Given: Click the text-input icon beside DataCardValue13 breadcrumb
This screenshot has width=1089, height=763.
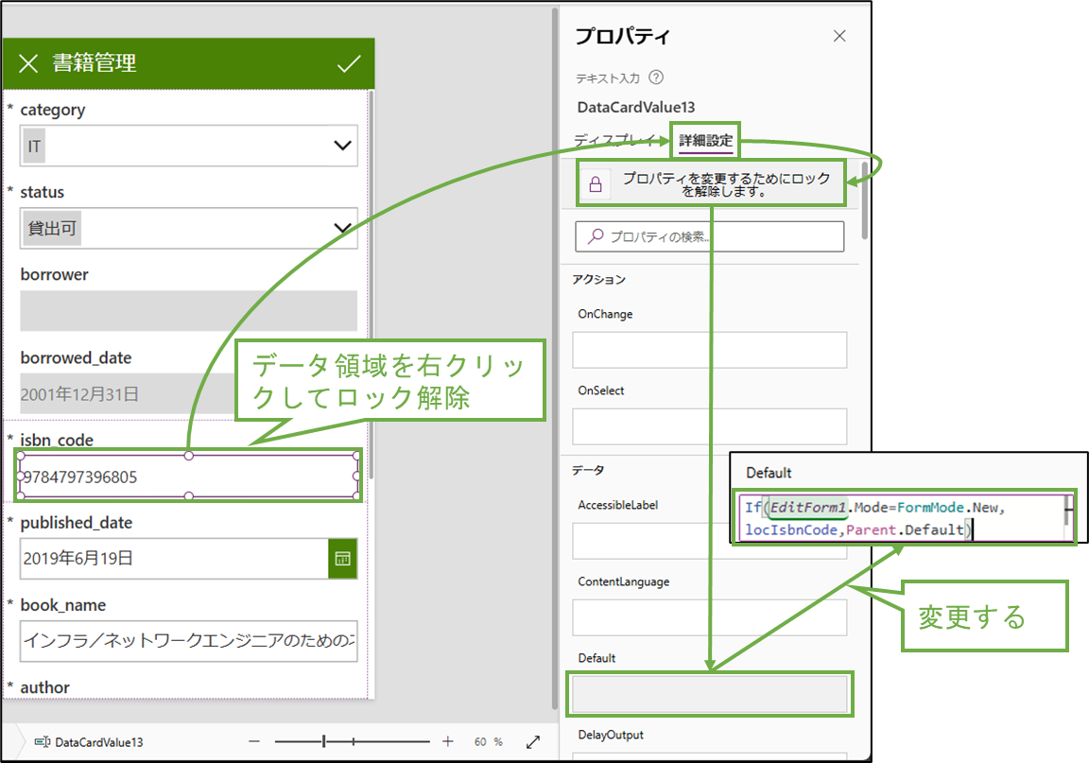Looking at the screenshot, I should click(43, 742).
